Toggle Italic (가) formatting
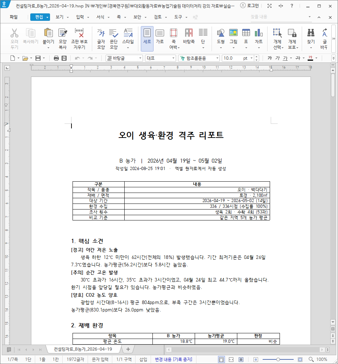The height and width of the screenshot is (364, 338). point(277,58)
